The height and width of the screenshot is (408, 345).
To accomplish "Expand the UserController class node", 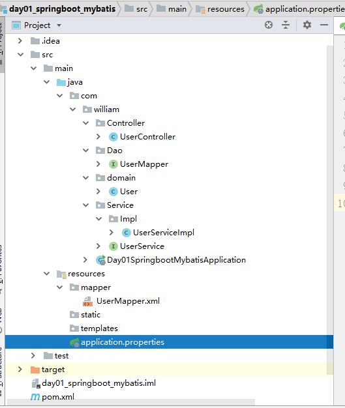I will pyautogui.click(x=98, y=137).
